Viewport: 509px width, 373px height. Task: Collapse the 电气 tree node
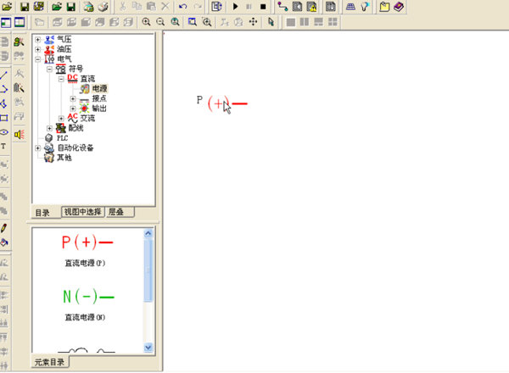[37, 59]
